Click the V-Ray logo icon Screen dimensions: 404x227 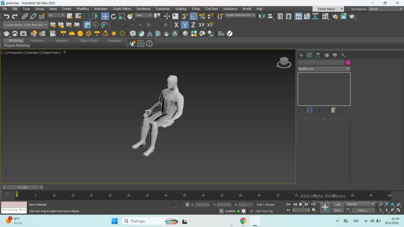tap(230, 33)
